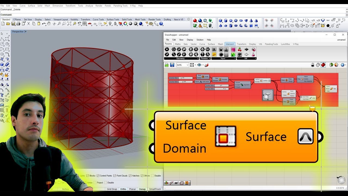The image size is (348, 196).
Task: Open the Solid menu in Rhino
Action: click(x=40, y=6)
